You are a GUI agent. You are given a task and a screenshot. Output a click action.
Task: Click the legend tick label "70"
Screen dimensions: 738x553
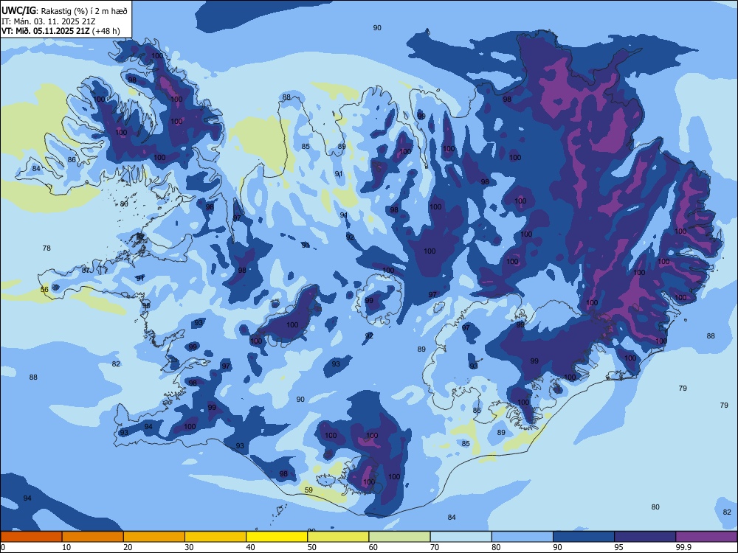click(435, 547)
